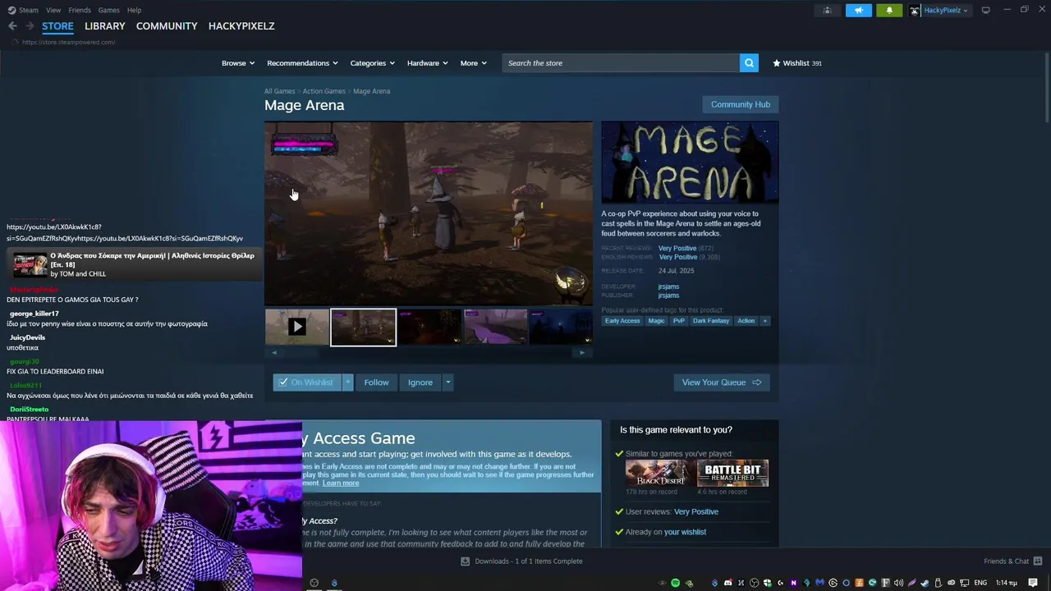
Task: Expand the Ignore options dropdown arrow
Action: [447, 383]
